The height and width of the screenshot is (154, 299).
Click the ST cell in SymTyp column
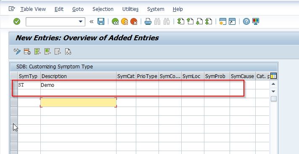(x=29, y=85)
